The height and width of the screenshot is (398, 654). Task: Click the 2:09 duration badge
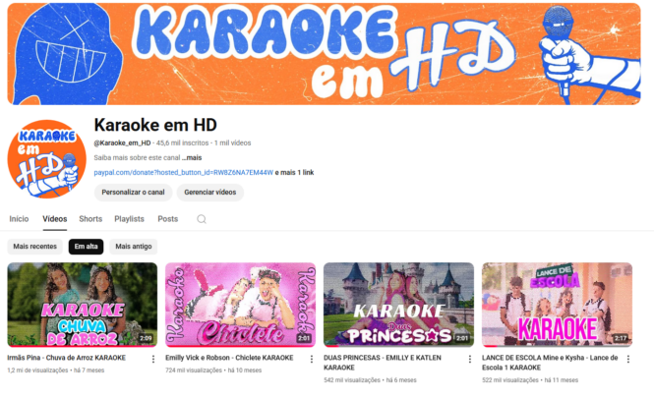[x=146, y=338]
